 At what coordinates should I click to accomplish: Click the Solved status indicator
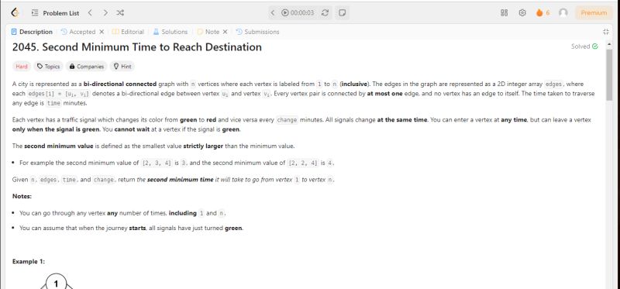click(x=585, y=46)
